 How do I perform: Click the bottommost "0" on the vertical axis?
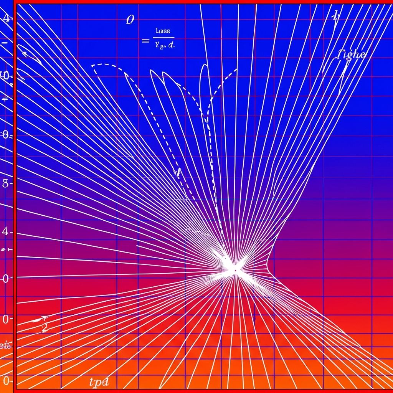pyautogui.click(x=5, y=381)
